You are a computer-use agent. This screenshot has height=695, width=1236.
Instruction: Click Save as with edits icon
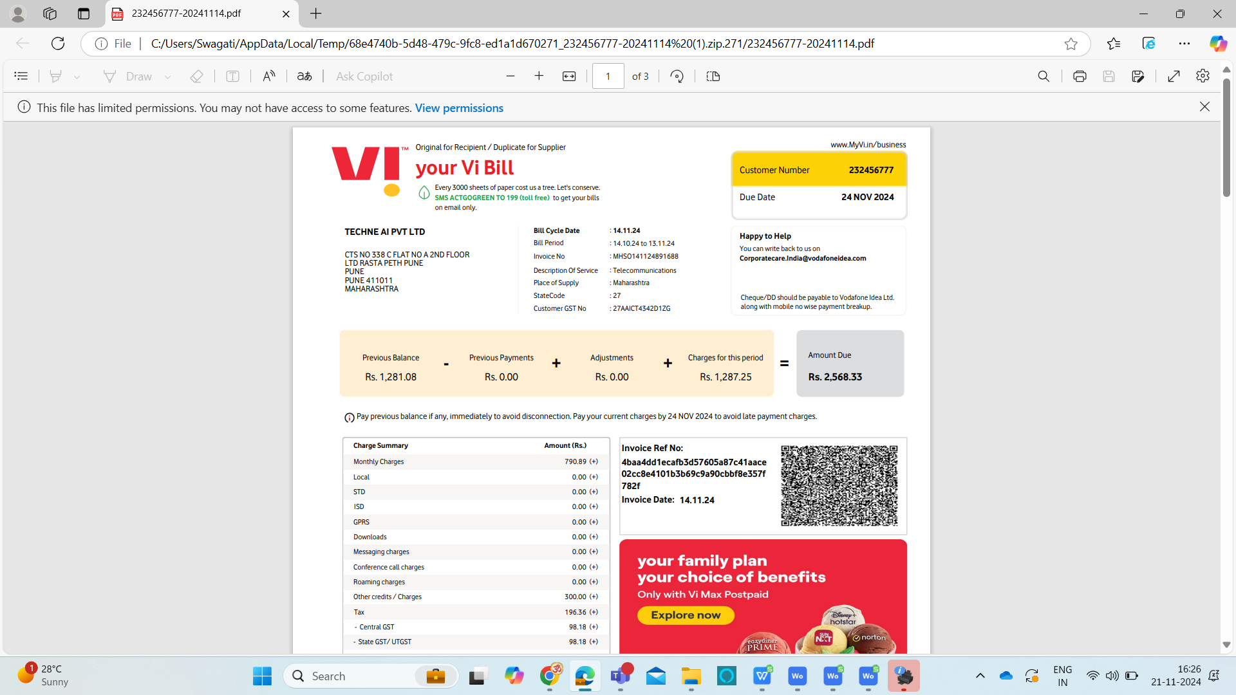click(1138, 77)
